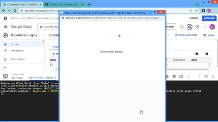This screenshot has height=122, width=218.
Task: Click the DISMISS trial banner button
Action: click(x=194, y=18)
